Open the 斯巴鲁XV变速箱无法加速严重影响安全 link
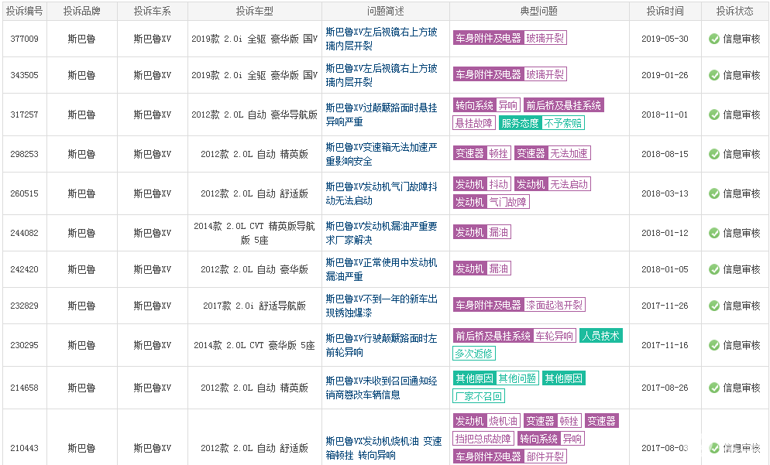Screen dimensions: 770x465 pyautogui.click(x=382, y=154)
